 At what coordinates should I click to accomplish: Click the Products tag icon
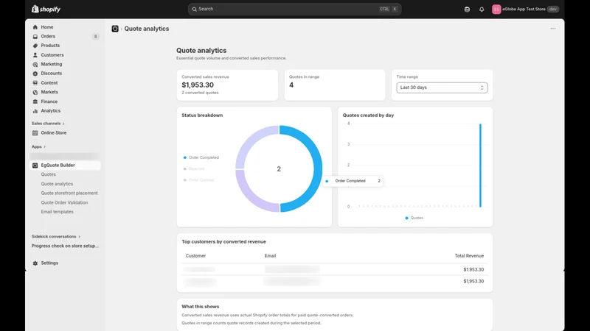pyautogui.click(x=35, y=46)
